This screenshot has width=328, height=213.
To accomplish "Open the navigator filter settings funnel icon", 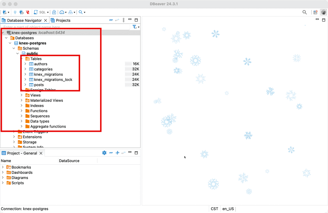I will pyautogui.click(x=134, y=27).
